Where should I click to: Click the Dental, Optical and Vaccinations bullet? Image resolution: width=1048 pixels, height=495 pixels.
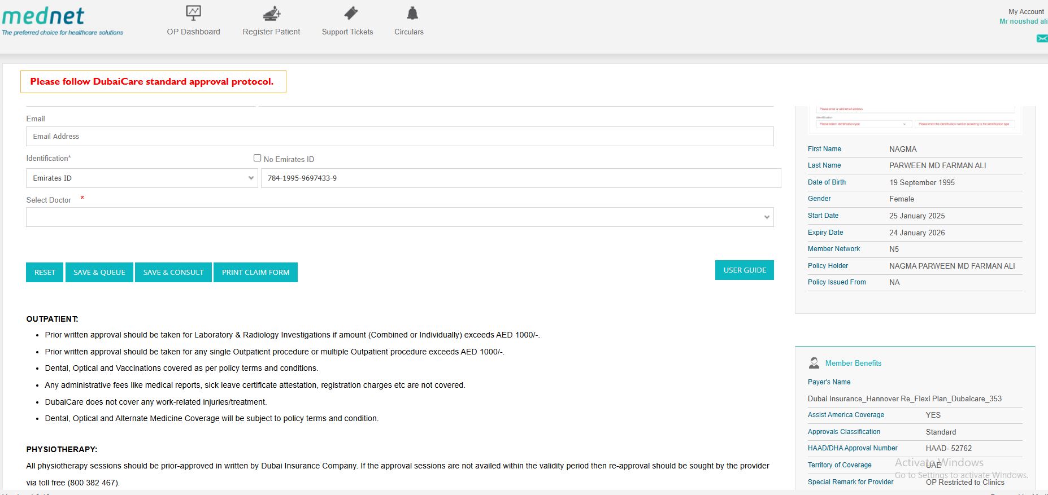coord(181,368)
